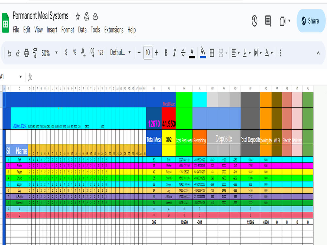Open the Format menu
Screen dimensions: 327x245
point(68,30)
